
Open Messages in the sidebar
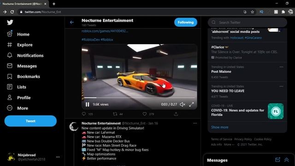22,66
